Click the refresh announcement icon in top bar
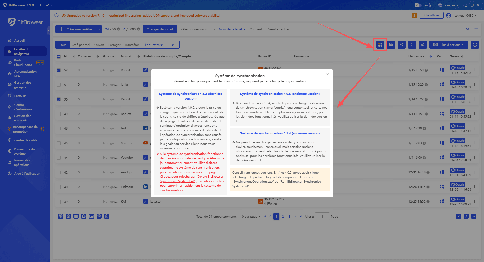484x262 pixels. pos(56,15)
